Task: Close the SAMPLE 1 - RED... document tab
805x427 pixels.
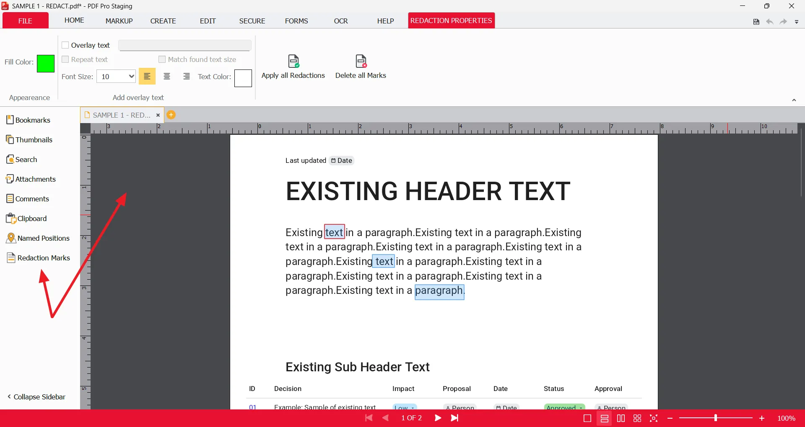Action: (158, 115)
